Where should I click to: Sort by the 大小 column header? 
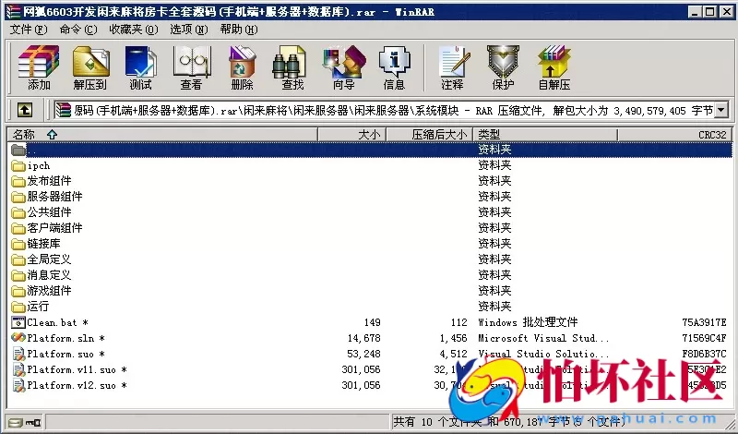coord(352,134)
